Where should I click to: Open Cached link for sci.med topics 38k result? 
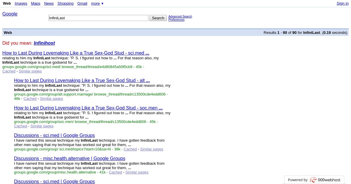pyautogui.click(x=130, y=149)
